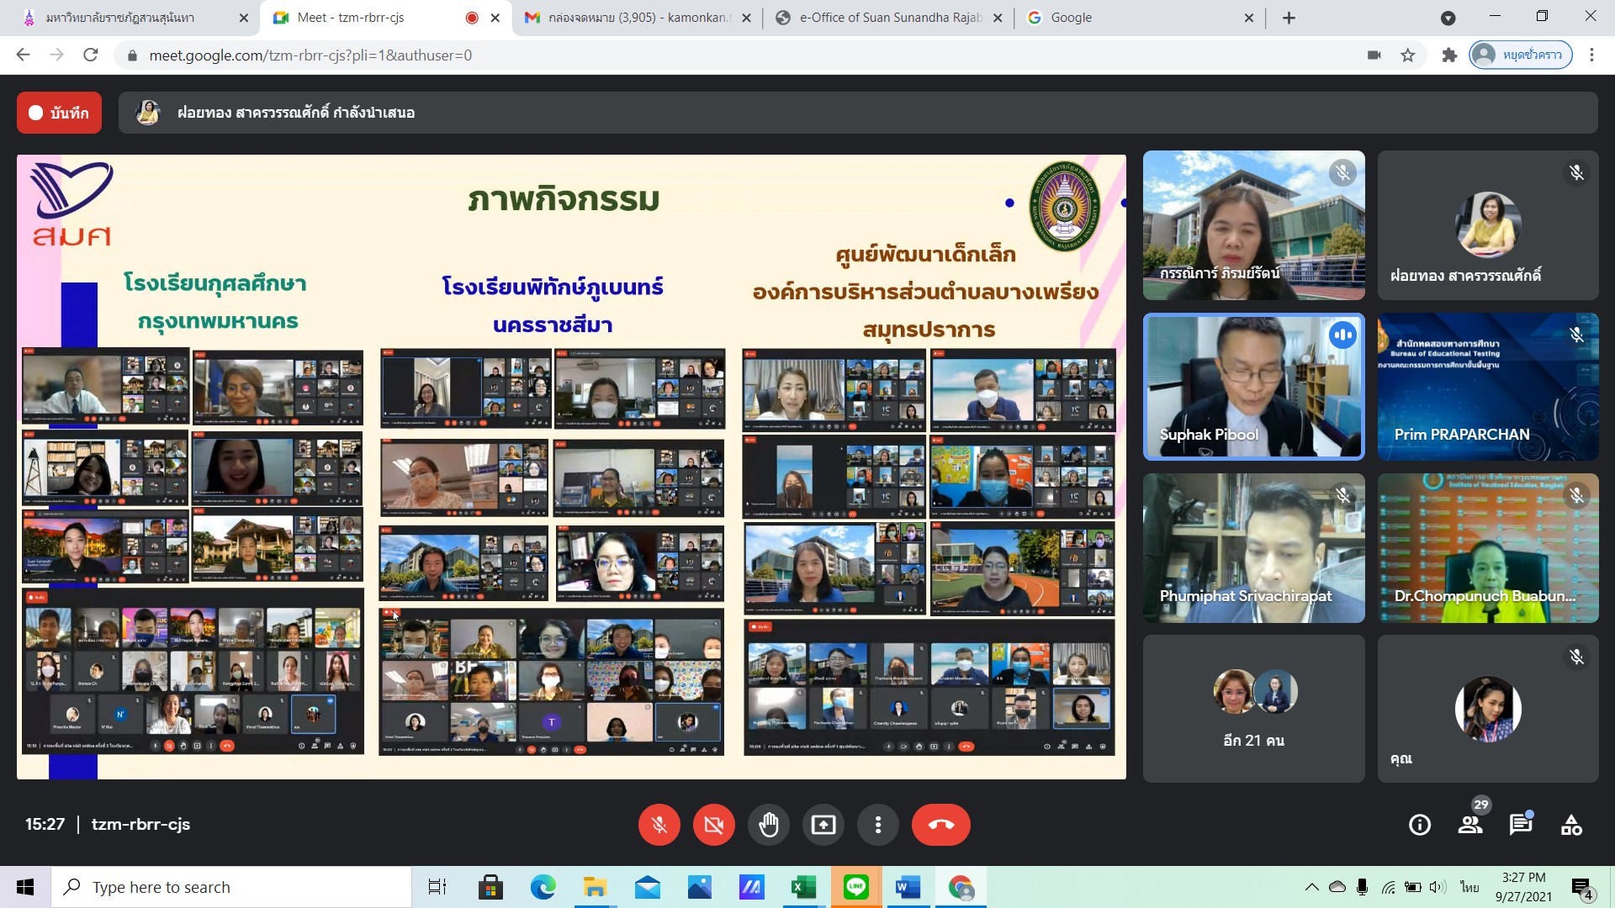The image size is (1615, 908).
Task: Click the camera permission icon in address bar
Action: click(x=1374, y=55)
